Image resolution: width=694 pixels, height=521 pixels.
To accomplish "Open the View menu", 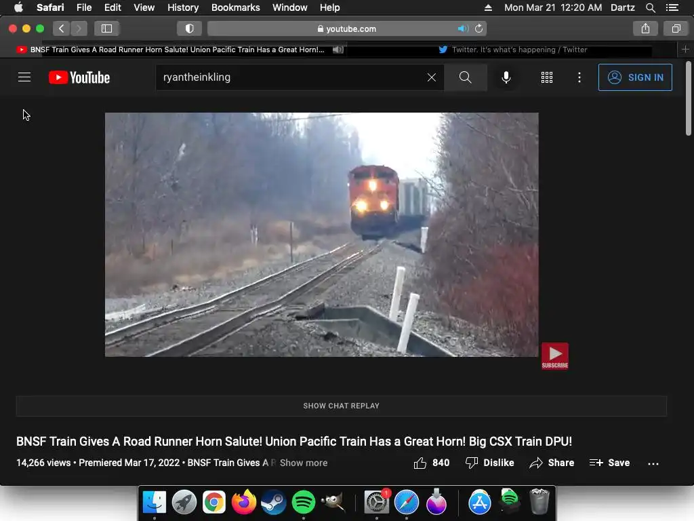I will (x=144, y=7).
